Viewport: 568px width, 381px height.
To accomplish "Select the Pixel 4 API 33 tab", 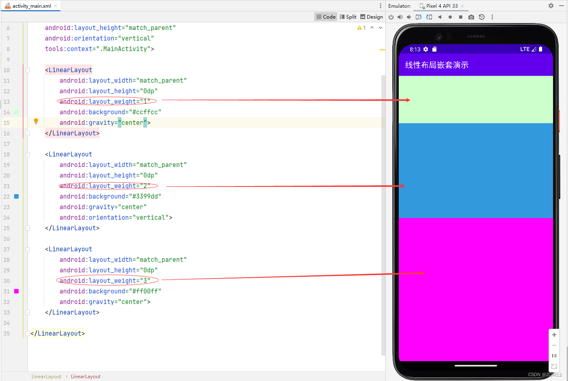I will tap(442, 6).
